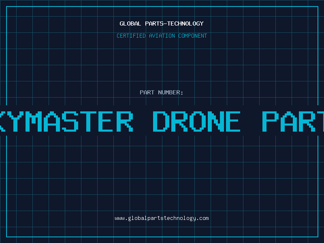This screenshot has height=243, width=324.
Task: Select the word GLOBAL in the heading
Action: (x=130, y=23)
